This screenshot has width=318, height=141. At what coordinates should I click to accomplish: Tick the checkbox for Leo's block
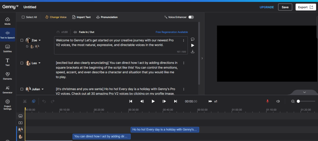tap(22, 63)
